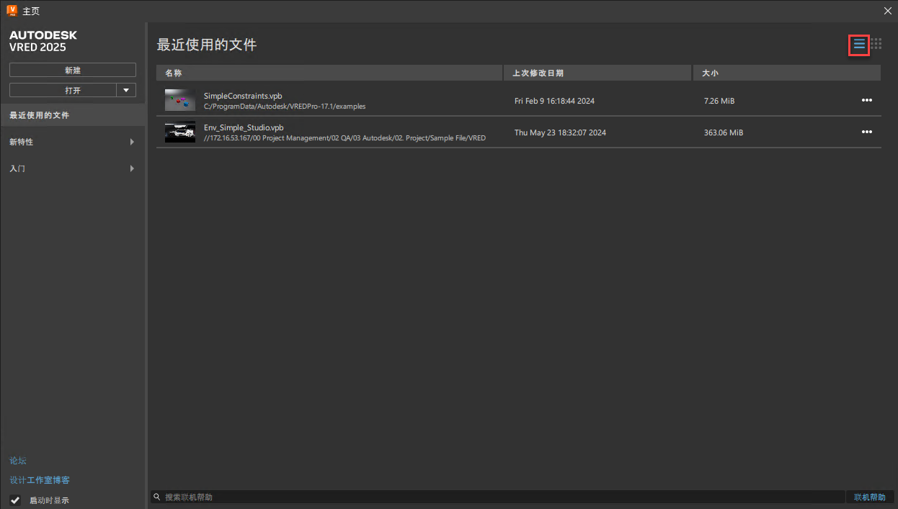Viewport: 898px width, 509px height.
Task: Click the 打开 button
Action: coord(63,90)
